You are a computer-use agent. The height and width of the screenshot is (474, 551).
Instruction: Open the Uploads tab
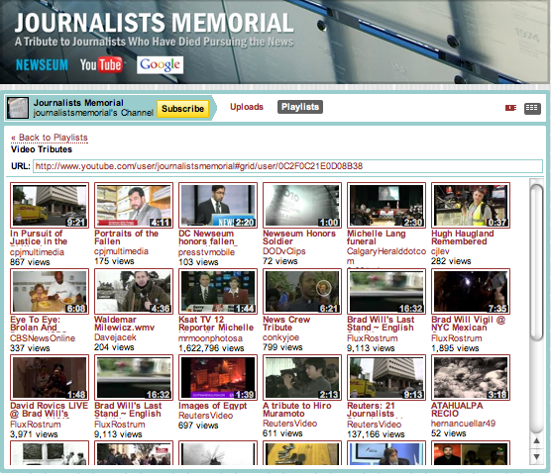coord(247,107)
